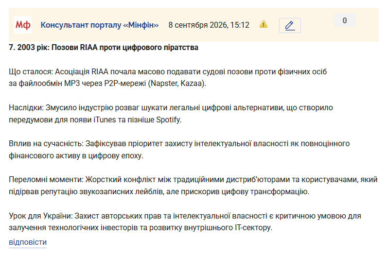Click the paragraph starting Що сталося
387x254 pixels.
(168, 77)
